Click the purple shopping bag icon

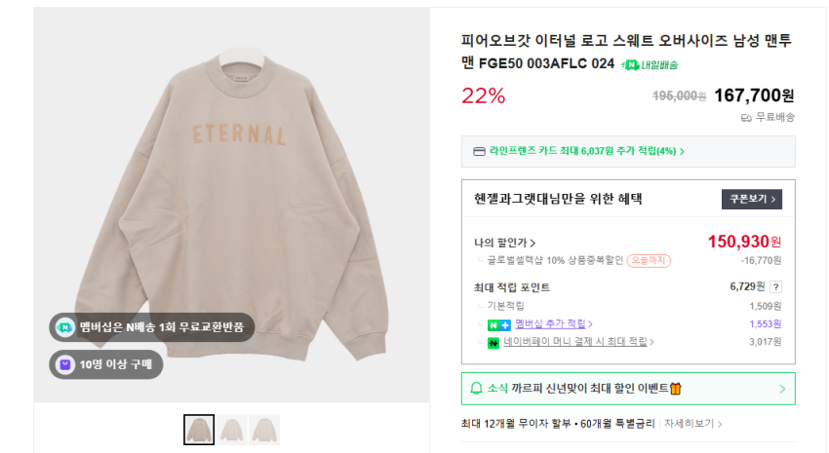coord(65,364)
